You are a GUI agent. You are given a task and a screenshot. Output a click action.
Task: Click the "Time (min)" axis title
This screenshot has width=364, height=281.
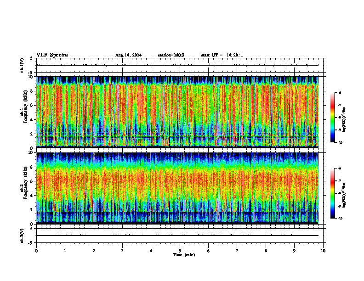click(x=184, y=255)
